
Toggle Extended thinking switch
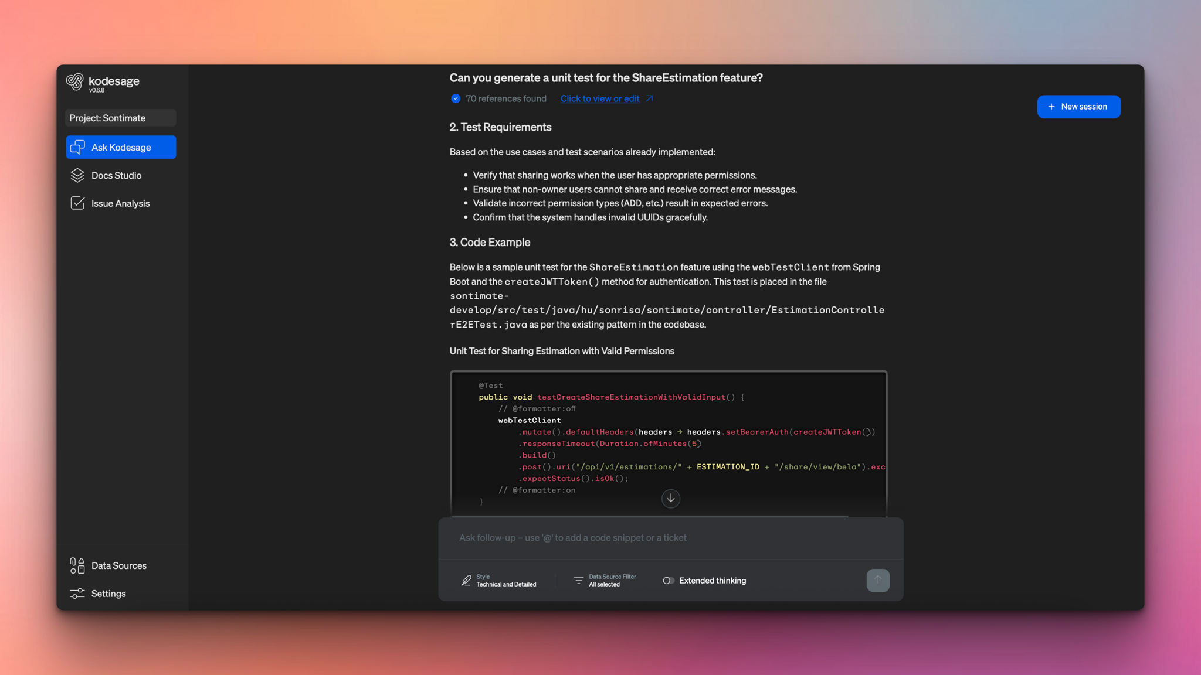(x=668, y=581)
